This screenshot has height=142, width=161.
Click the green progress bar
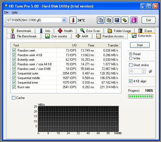pos(141,97)
